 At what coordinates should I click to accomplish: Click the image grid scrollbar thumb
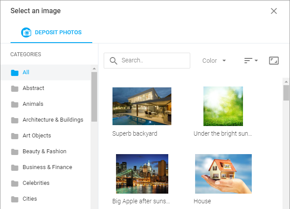coord(286,93)
